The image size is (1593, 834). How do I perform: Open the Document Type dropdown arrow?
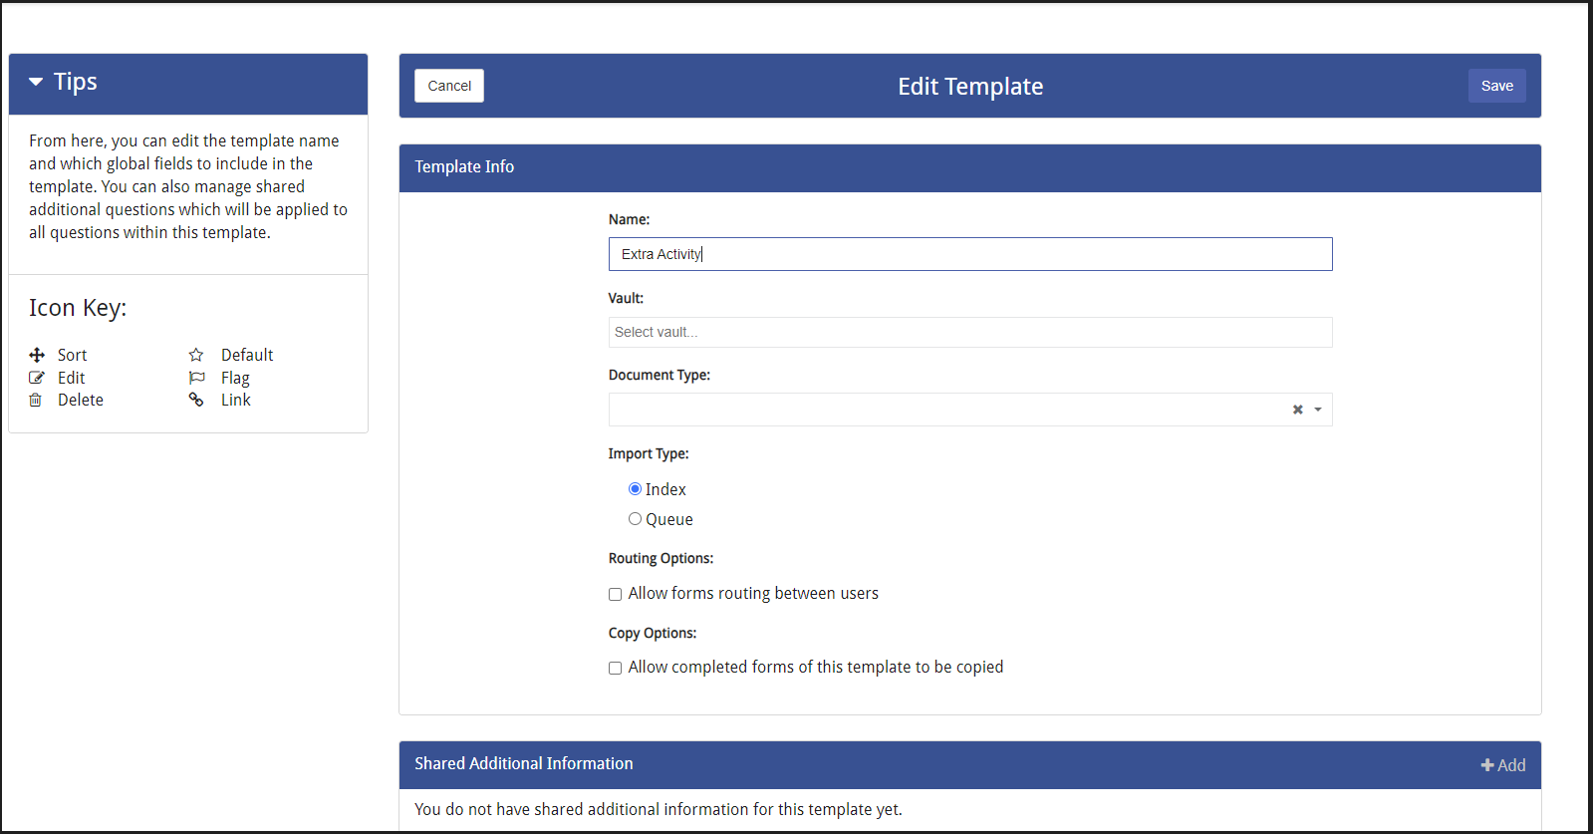click(x=1318, y=410)
